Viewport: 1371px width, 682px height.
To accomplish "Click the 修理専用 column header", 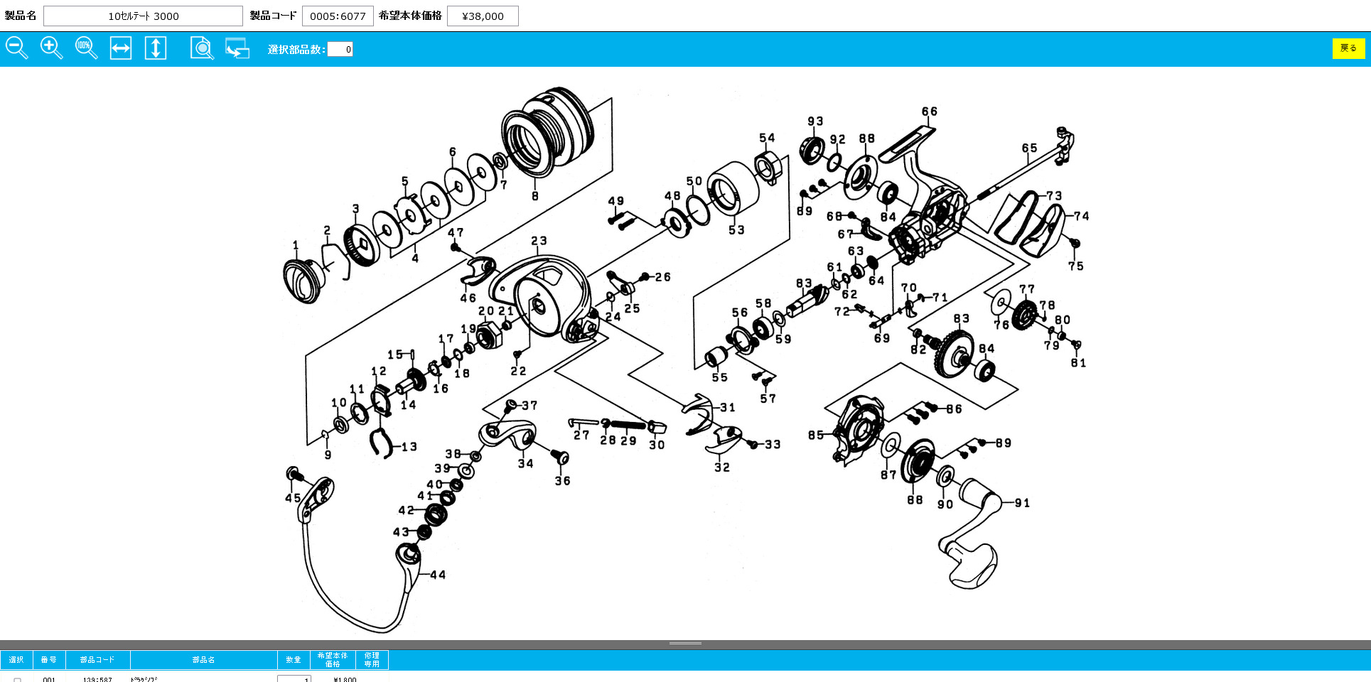I will point(372,660).
